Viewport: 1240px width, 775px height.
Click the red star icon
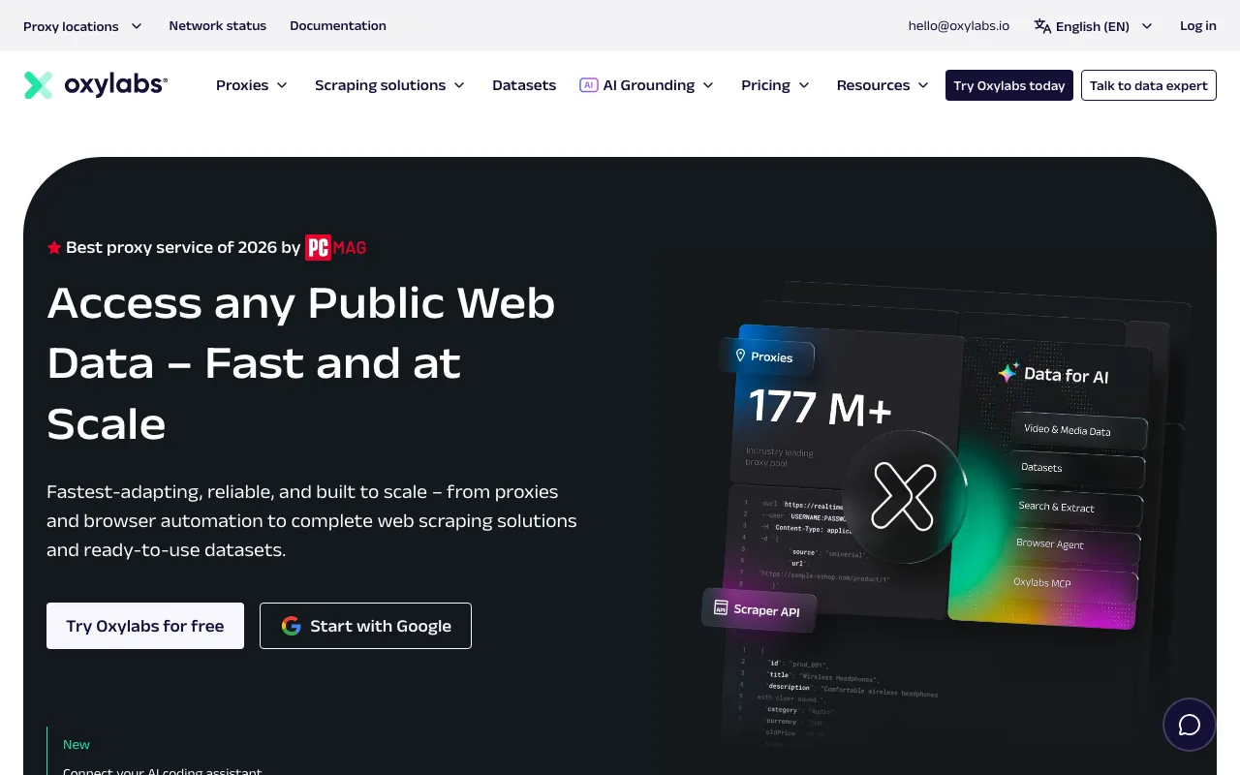54,248
